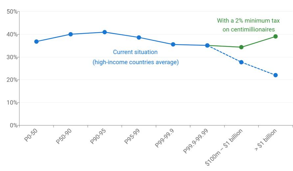
Task: Select the blue data point above P50-90
Action: coord(70,34)
